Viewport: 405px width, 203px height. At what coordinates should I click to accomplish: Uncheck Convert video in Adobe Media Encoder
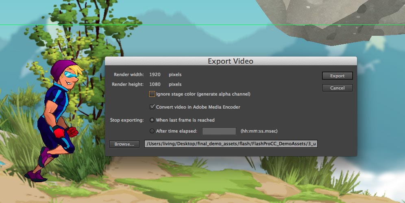[x=152, y=107]
